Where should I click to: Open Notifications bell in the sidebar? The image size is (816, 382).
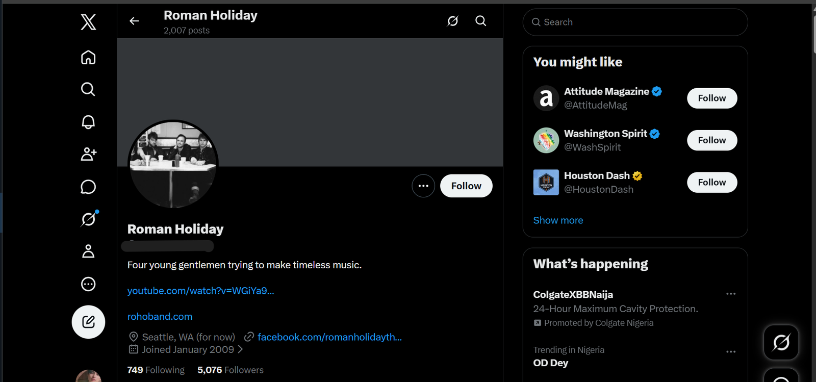(x=88, y=122)
